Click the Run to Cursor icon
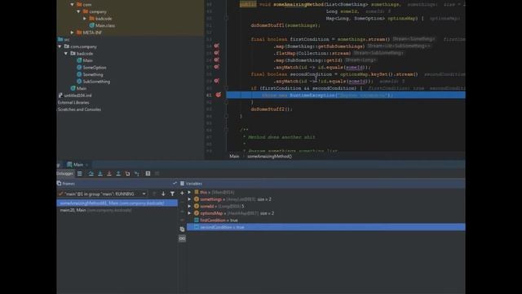The width and height of the screenshot is (522, 294). (x=137, y=174)
